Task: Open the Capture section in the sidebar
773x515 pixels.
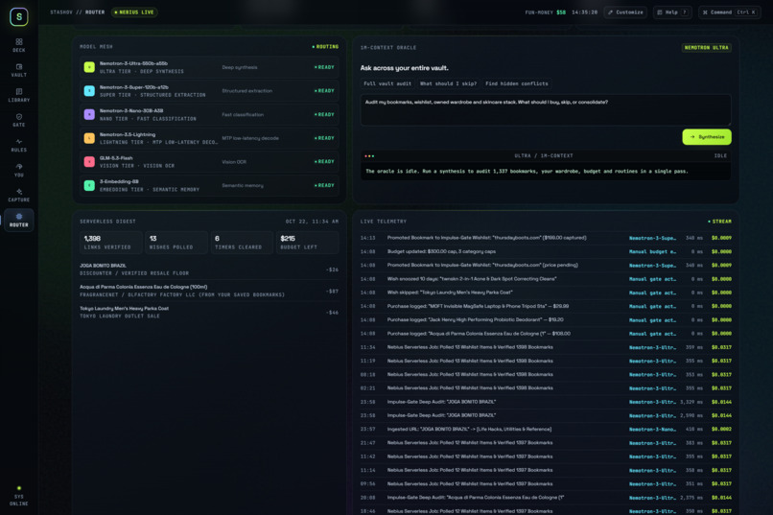Action: [19, 195]
